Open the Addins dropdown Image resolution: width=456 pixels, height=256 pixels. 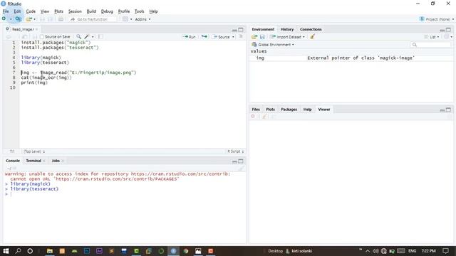(x=142, y=19)
